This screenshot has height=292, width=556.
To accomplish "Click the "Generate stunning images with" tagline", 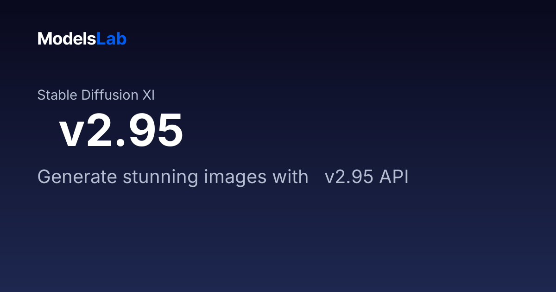I will [x=173, y=177].
